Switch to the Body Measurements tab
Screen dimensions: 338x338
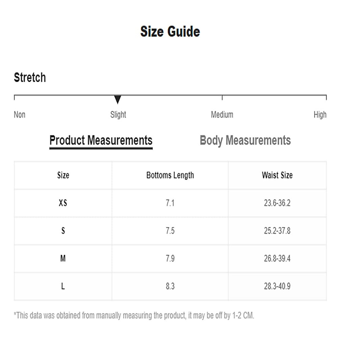[245, 140]
